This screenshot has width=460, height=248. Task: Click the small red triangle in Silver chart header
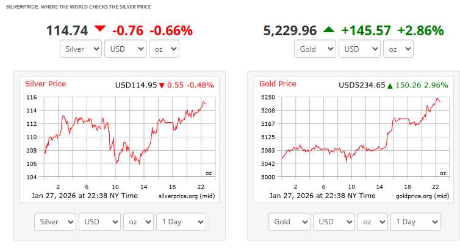[x=162, y=85]
